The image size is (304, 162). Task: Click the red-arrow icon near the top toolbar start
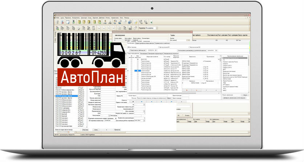[62, 22]
